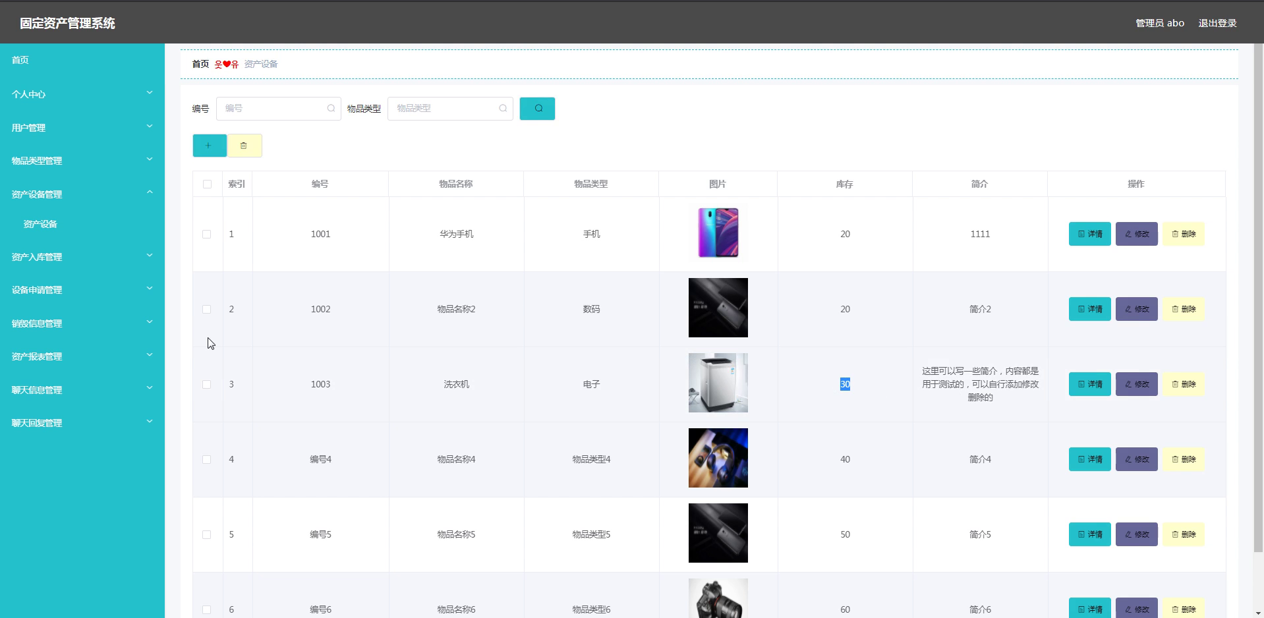Image resolution: width=1264 pixels, height=618 pixels.
Task: Expand 资产报表管理 sidebar menu chevron
Action: tap(150, 354)
